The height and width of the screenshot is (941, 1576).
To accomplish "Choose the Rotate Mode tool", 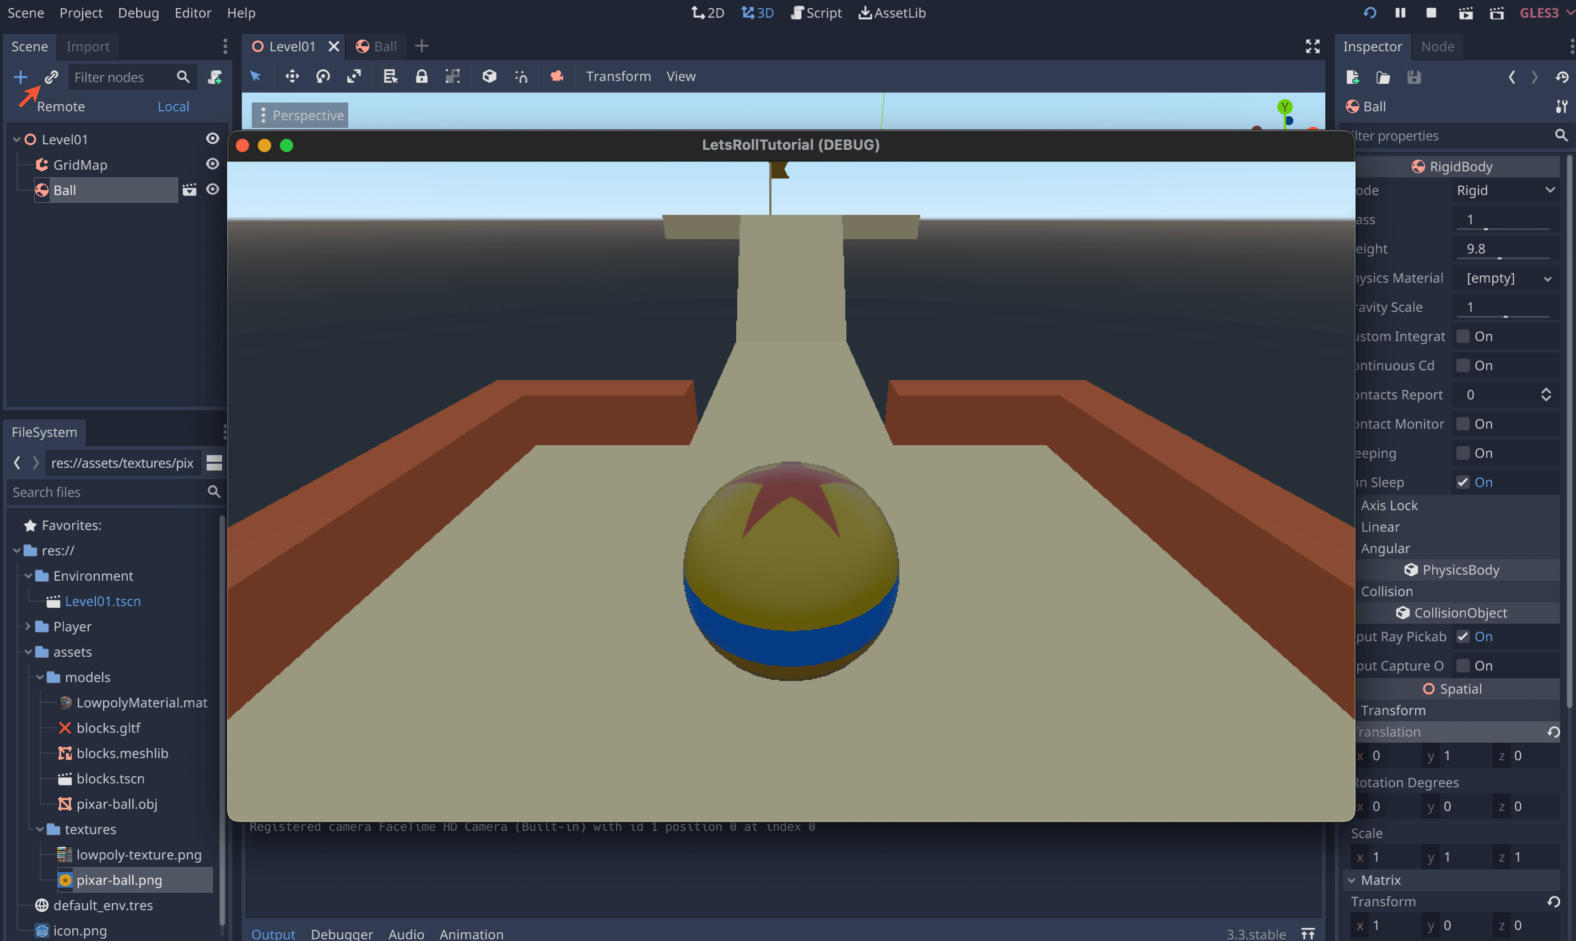I will pyautogui.click(x=323, y=76).
